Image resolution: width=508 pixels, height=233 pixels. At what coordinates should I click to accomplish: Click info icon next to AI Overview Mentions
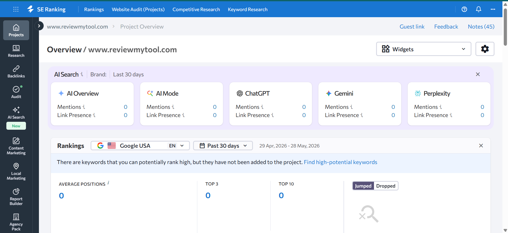pos(84,107)
